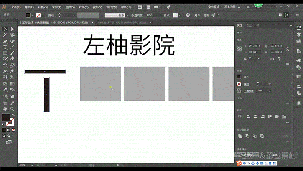
Task: Open the 对齐 align link in control bar
Action: (197, 15)
